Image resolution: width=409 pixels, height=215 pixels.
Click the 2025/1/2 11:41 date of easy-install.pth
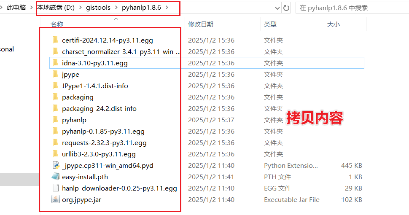(x=211, y=177)
